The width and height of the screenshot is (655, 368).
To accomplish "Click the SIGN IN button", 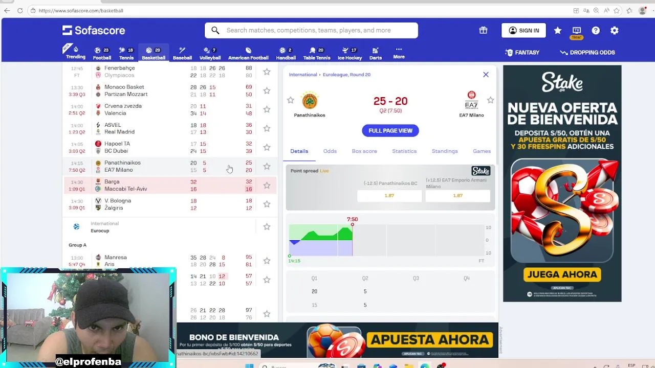I will coord(523,31).
